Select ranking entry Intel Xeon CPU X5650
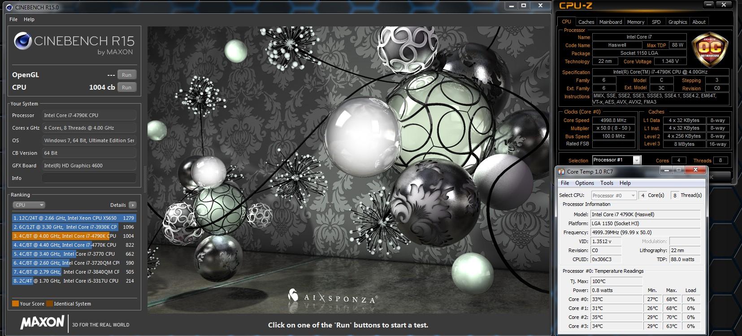The height and width of the screenshot is (336, 742). 74,218
